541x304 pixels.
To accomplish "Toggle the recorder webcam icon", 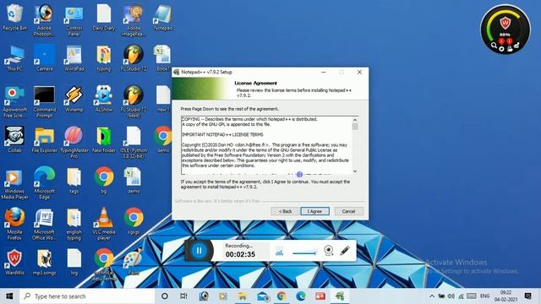I will tap(329, 251).
